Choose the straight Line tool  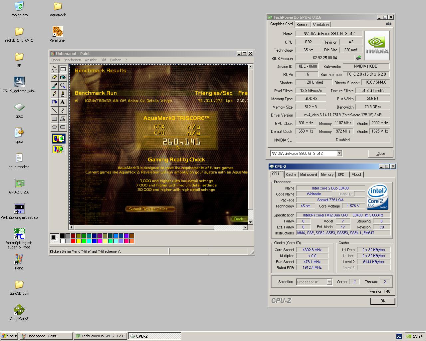pyautogui.click(x=55, y=111)
